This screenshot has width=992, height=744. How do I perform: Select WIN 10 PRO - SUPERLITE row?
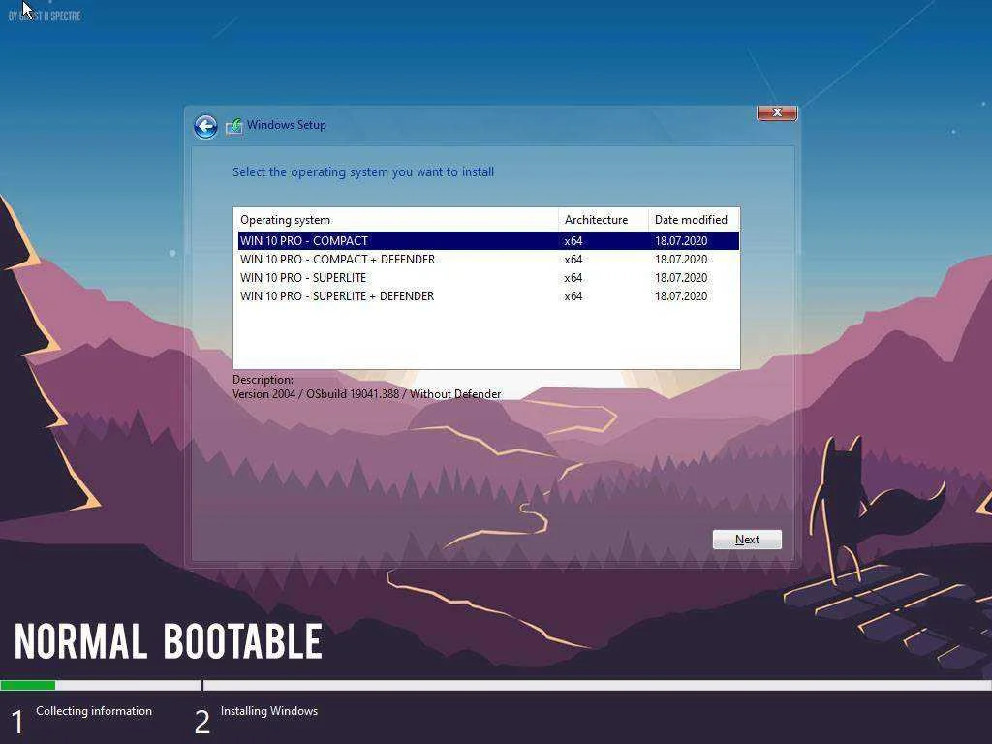pos(488,278)
